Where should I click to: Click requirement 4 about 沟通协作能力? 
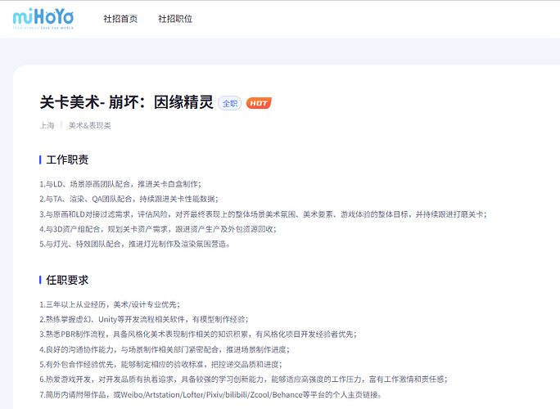(165, 349)
